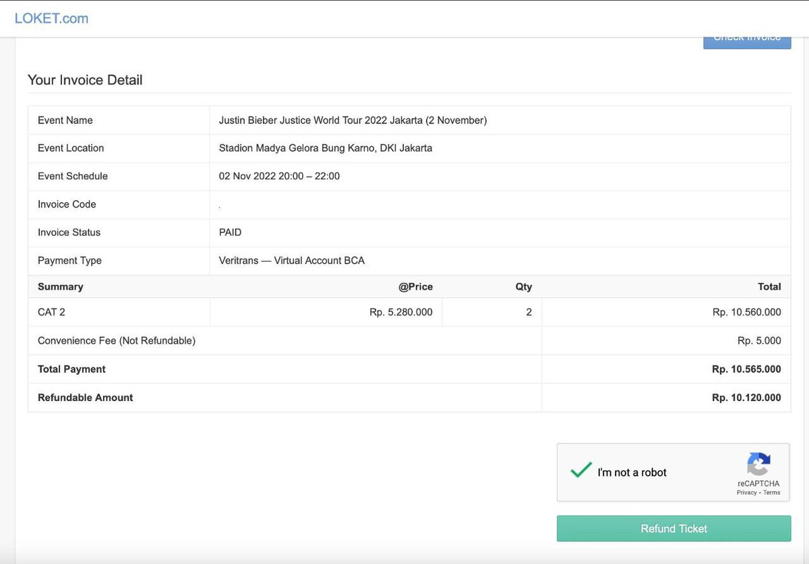Click the Convenience Fee (Not Refundable) label
The image size is (809, 564).
tap(117, 340)
